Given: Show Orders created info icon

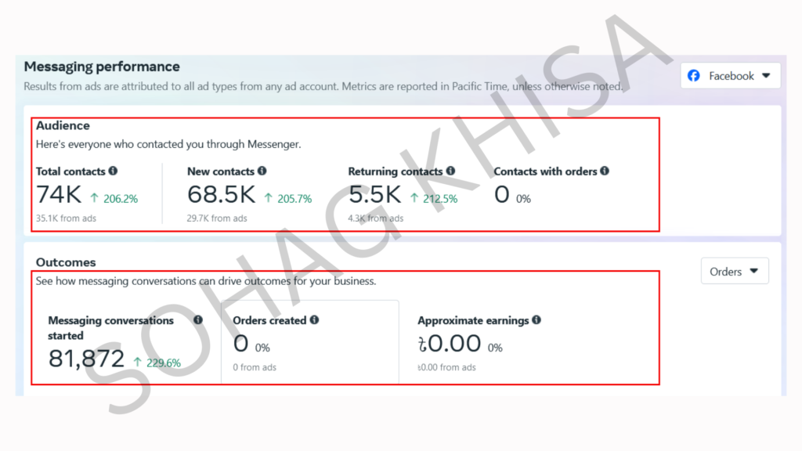Looking at the screenshot, I should [x=314, y=320].
